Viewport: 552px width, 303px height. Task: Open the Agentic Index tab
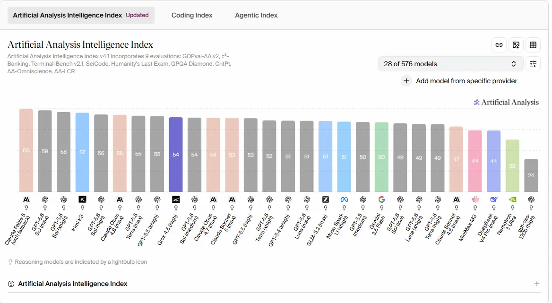[256, 15]
